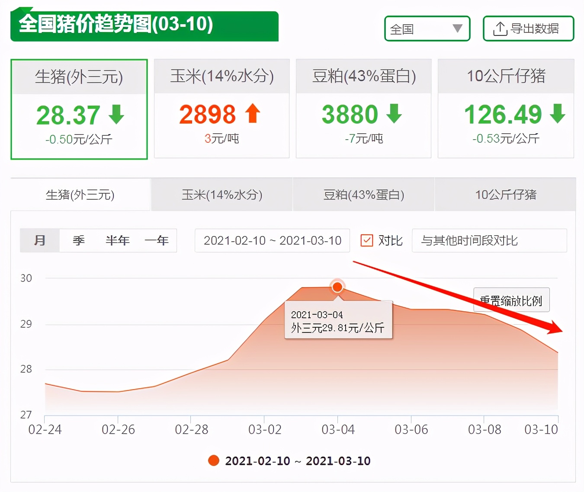This screenshot has width=584, height=492.
Task: Click the 03-04 x-axis label
Action: click(338, 429)
